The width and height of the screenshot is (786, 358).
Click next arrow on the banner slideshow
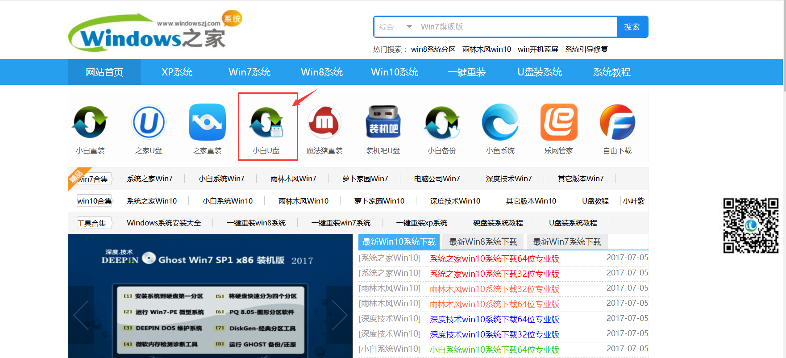pos(339,315)
